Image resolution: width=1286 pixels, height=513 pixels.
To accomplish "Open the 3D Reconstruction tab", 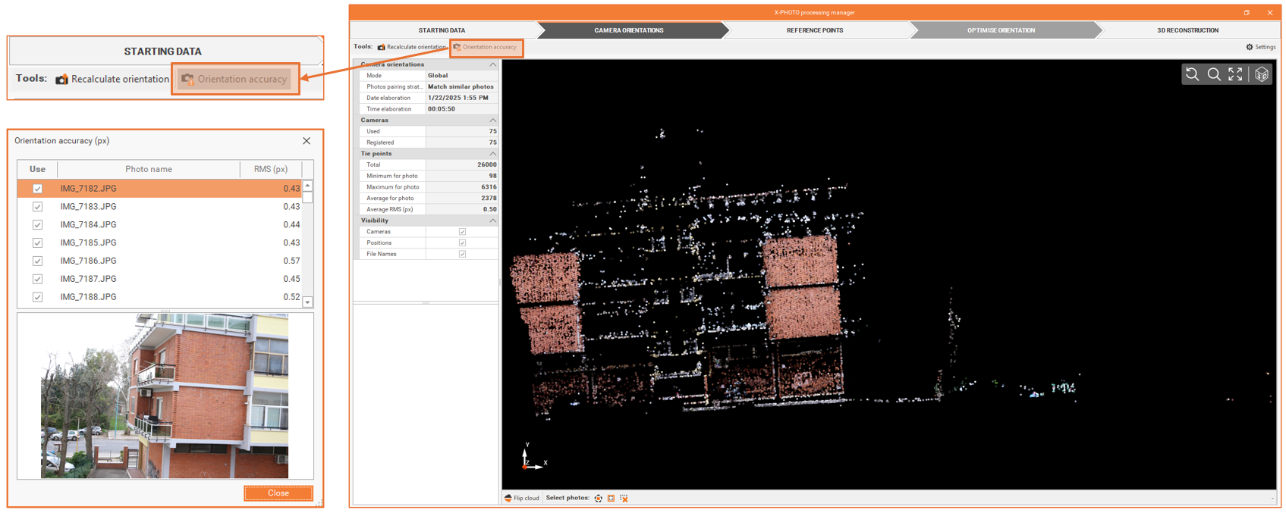I will pos(1187,30).
